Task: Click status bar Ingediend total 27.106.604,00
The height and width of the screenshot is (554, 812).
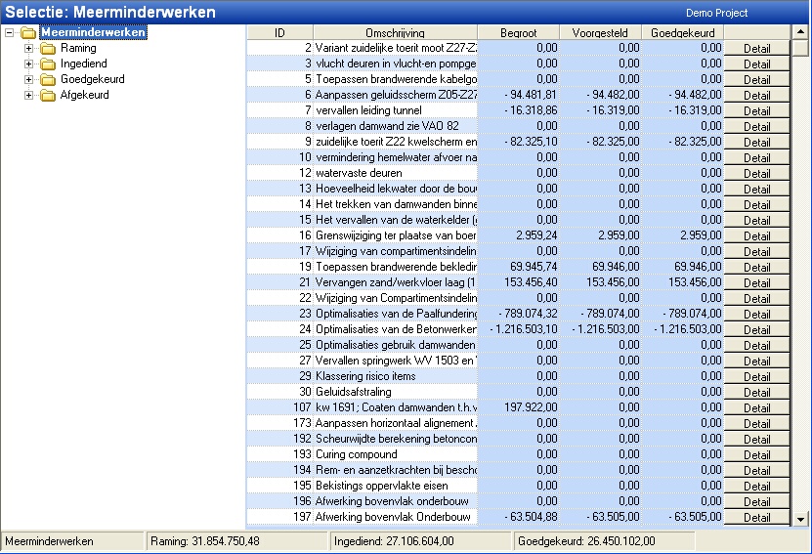Action: [x=421, y=541]
